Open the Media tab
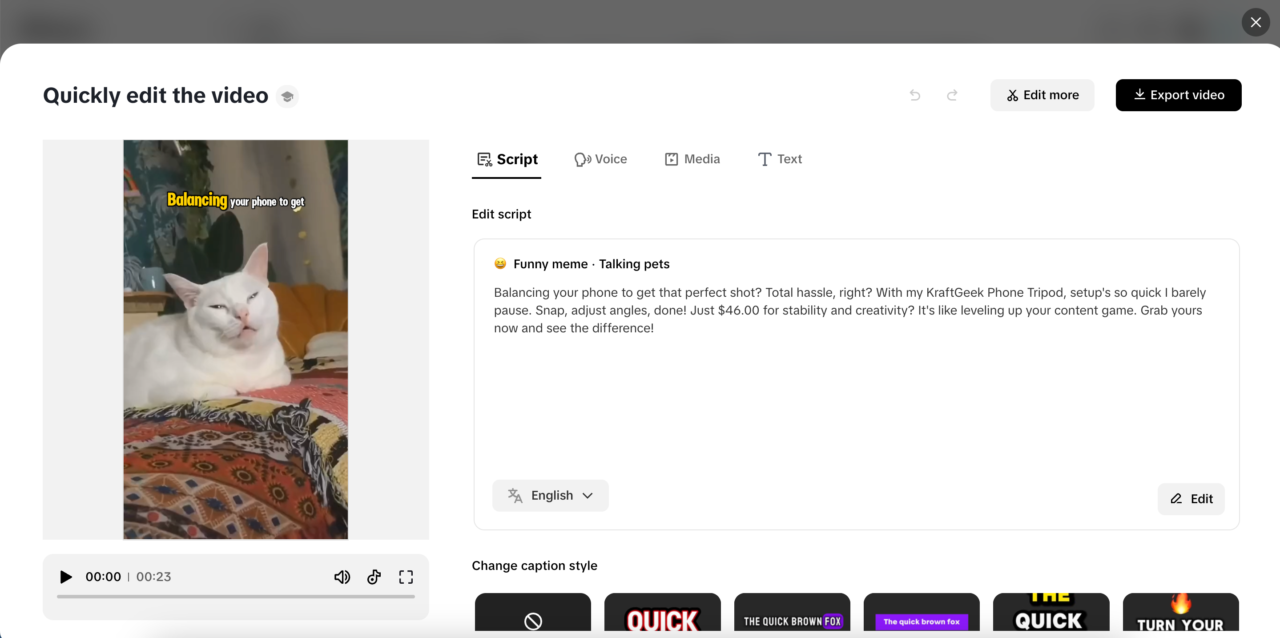1280x638 pixels. point(692,159)
